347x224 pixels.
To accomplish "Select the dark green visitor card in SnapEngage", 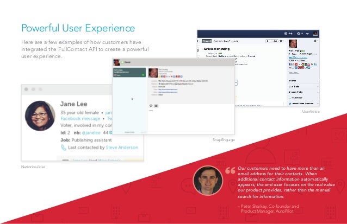I will pos(129,72).
